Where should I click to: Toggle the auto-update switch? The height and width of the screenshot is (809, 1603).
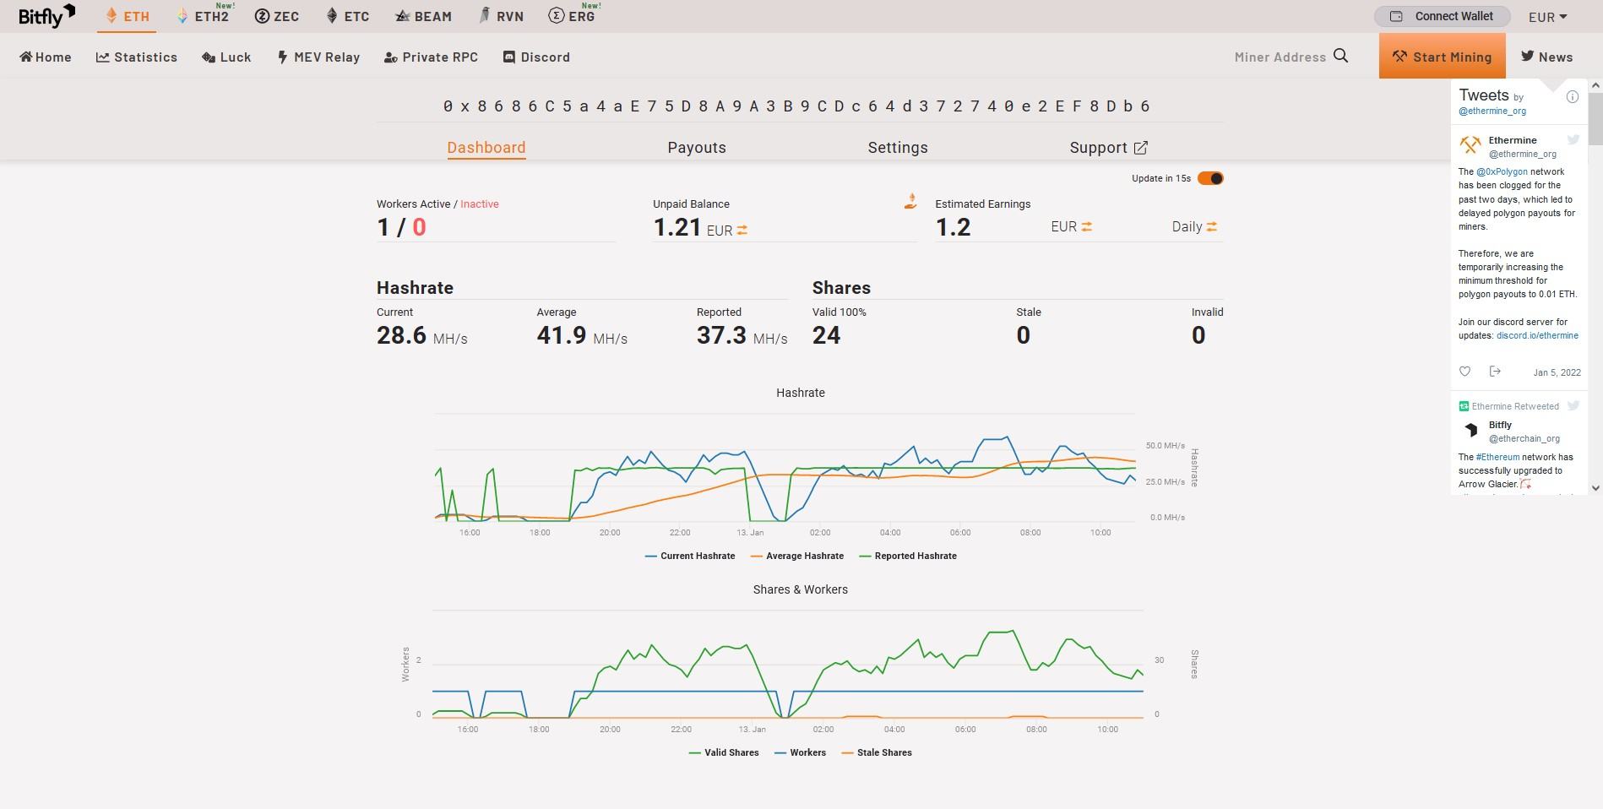click(x=1210, y=178)
